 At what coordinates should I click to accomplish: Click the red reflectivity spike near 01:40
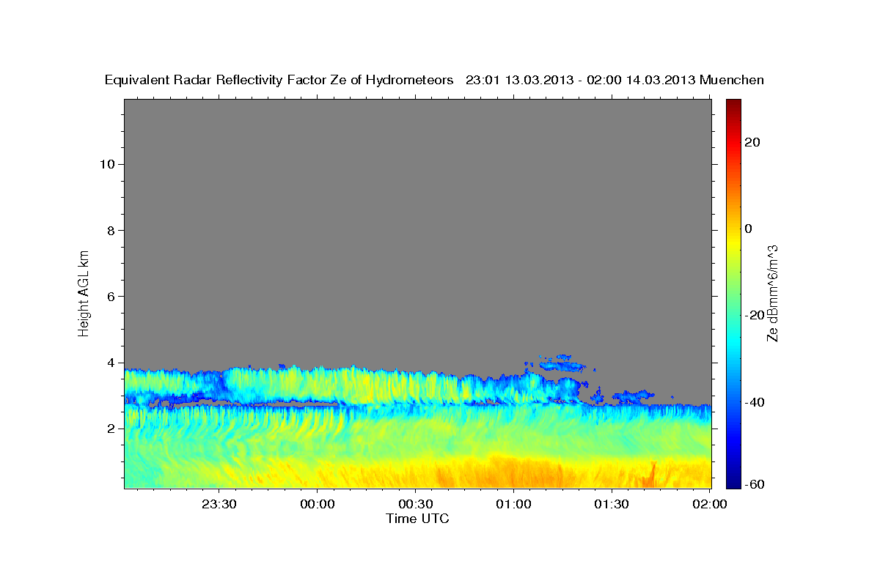pos(651,475)
